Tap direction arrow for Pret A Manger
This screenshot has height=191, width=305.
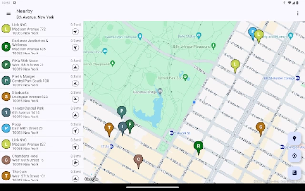point(75,83)
